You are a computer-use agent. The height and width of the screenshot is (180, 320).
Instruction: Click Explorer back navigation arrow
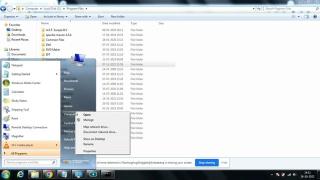(3, 8)
